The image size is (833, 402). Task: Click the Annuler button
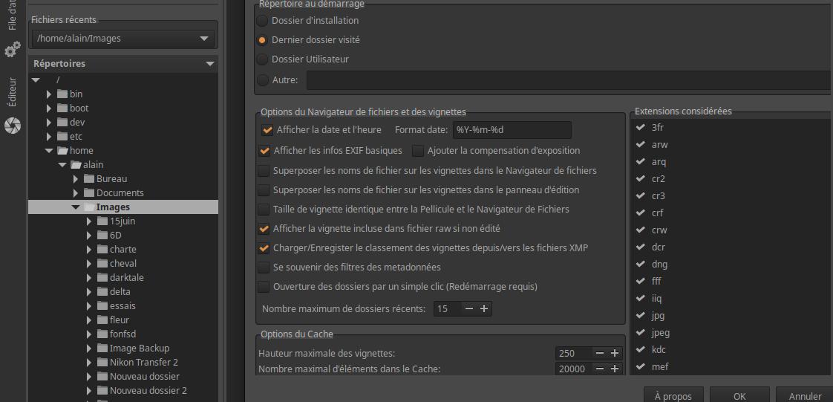[804, 395]
